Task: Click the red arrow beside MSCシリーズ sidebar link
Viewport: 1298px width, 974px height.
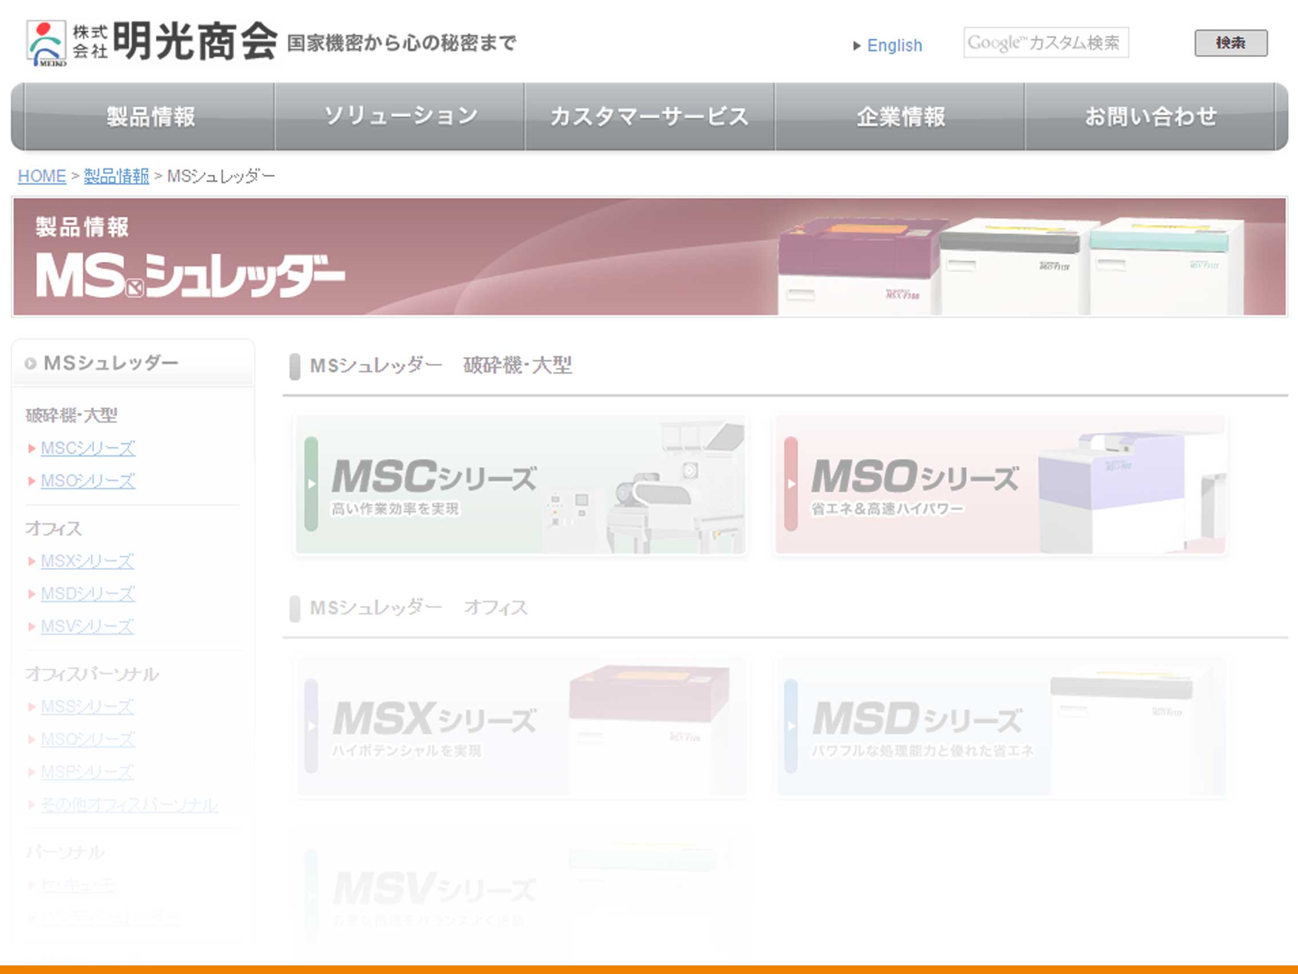Action: pyautogui.click(x=31, y=448)
